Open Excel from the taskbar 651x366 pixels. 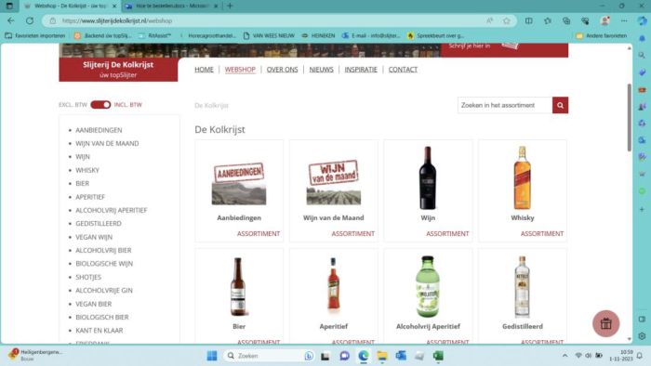coord(438,356)
